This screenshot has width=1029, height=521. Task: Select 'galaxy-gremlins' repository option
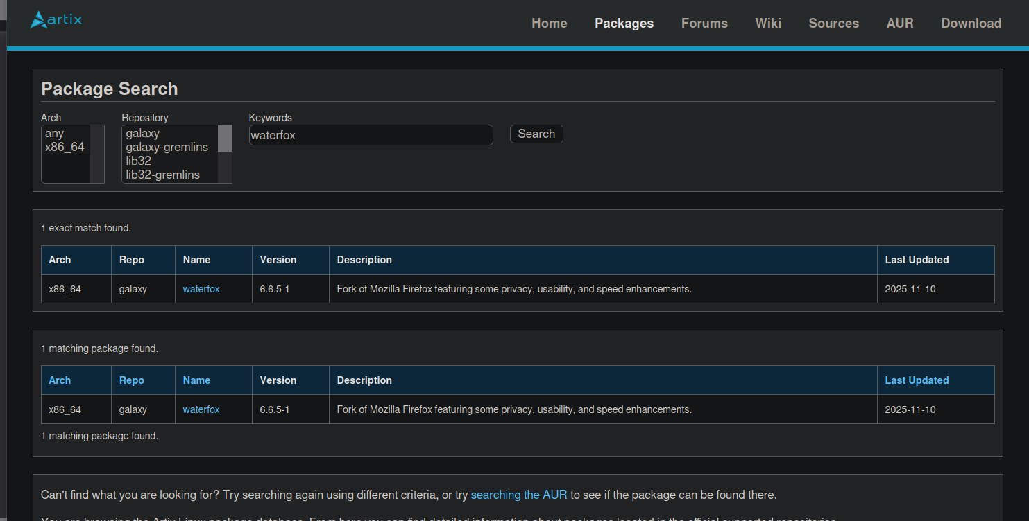pos(170,147)
